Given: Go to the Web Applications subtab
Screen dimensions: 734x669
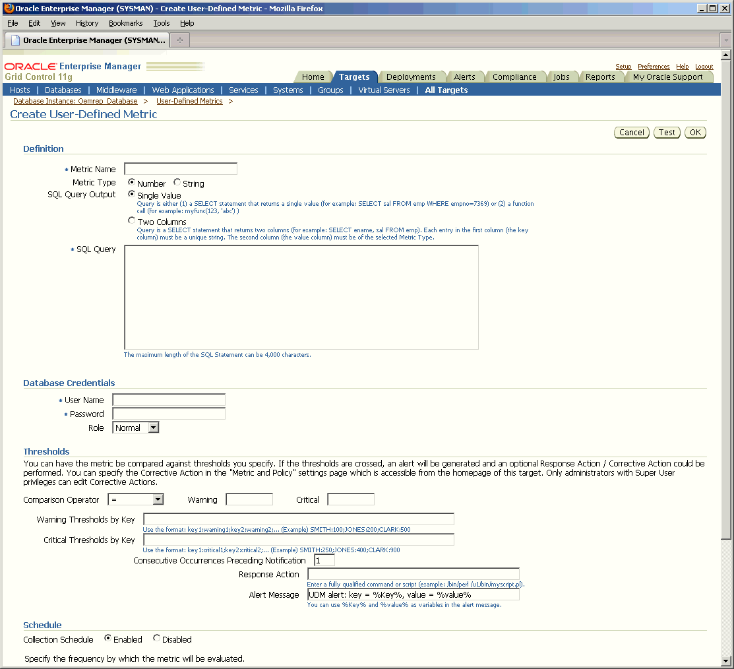Looking at the screenshot, I should coord(183,90).
